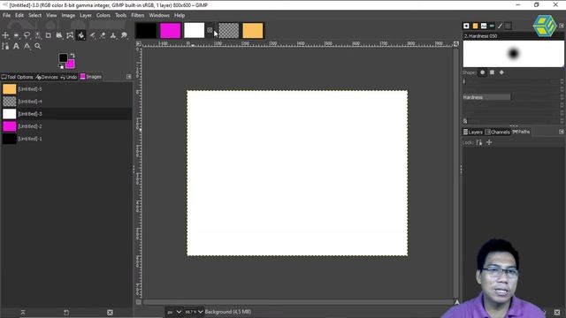Adjust the brush Hardness slider
Image resolution: width=566 pixels, height=318 pixels.
[510, 97]
